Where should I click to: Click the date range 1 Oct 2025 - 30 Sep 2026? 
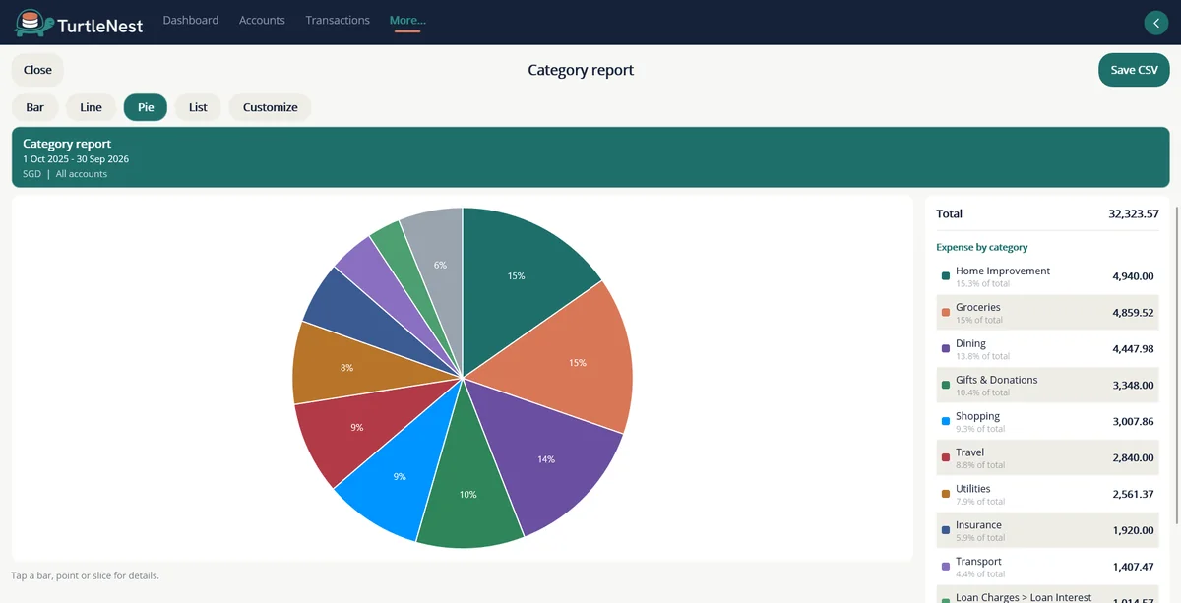coord(76,158)
